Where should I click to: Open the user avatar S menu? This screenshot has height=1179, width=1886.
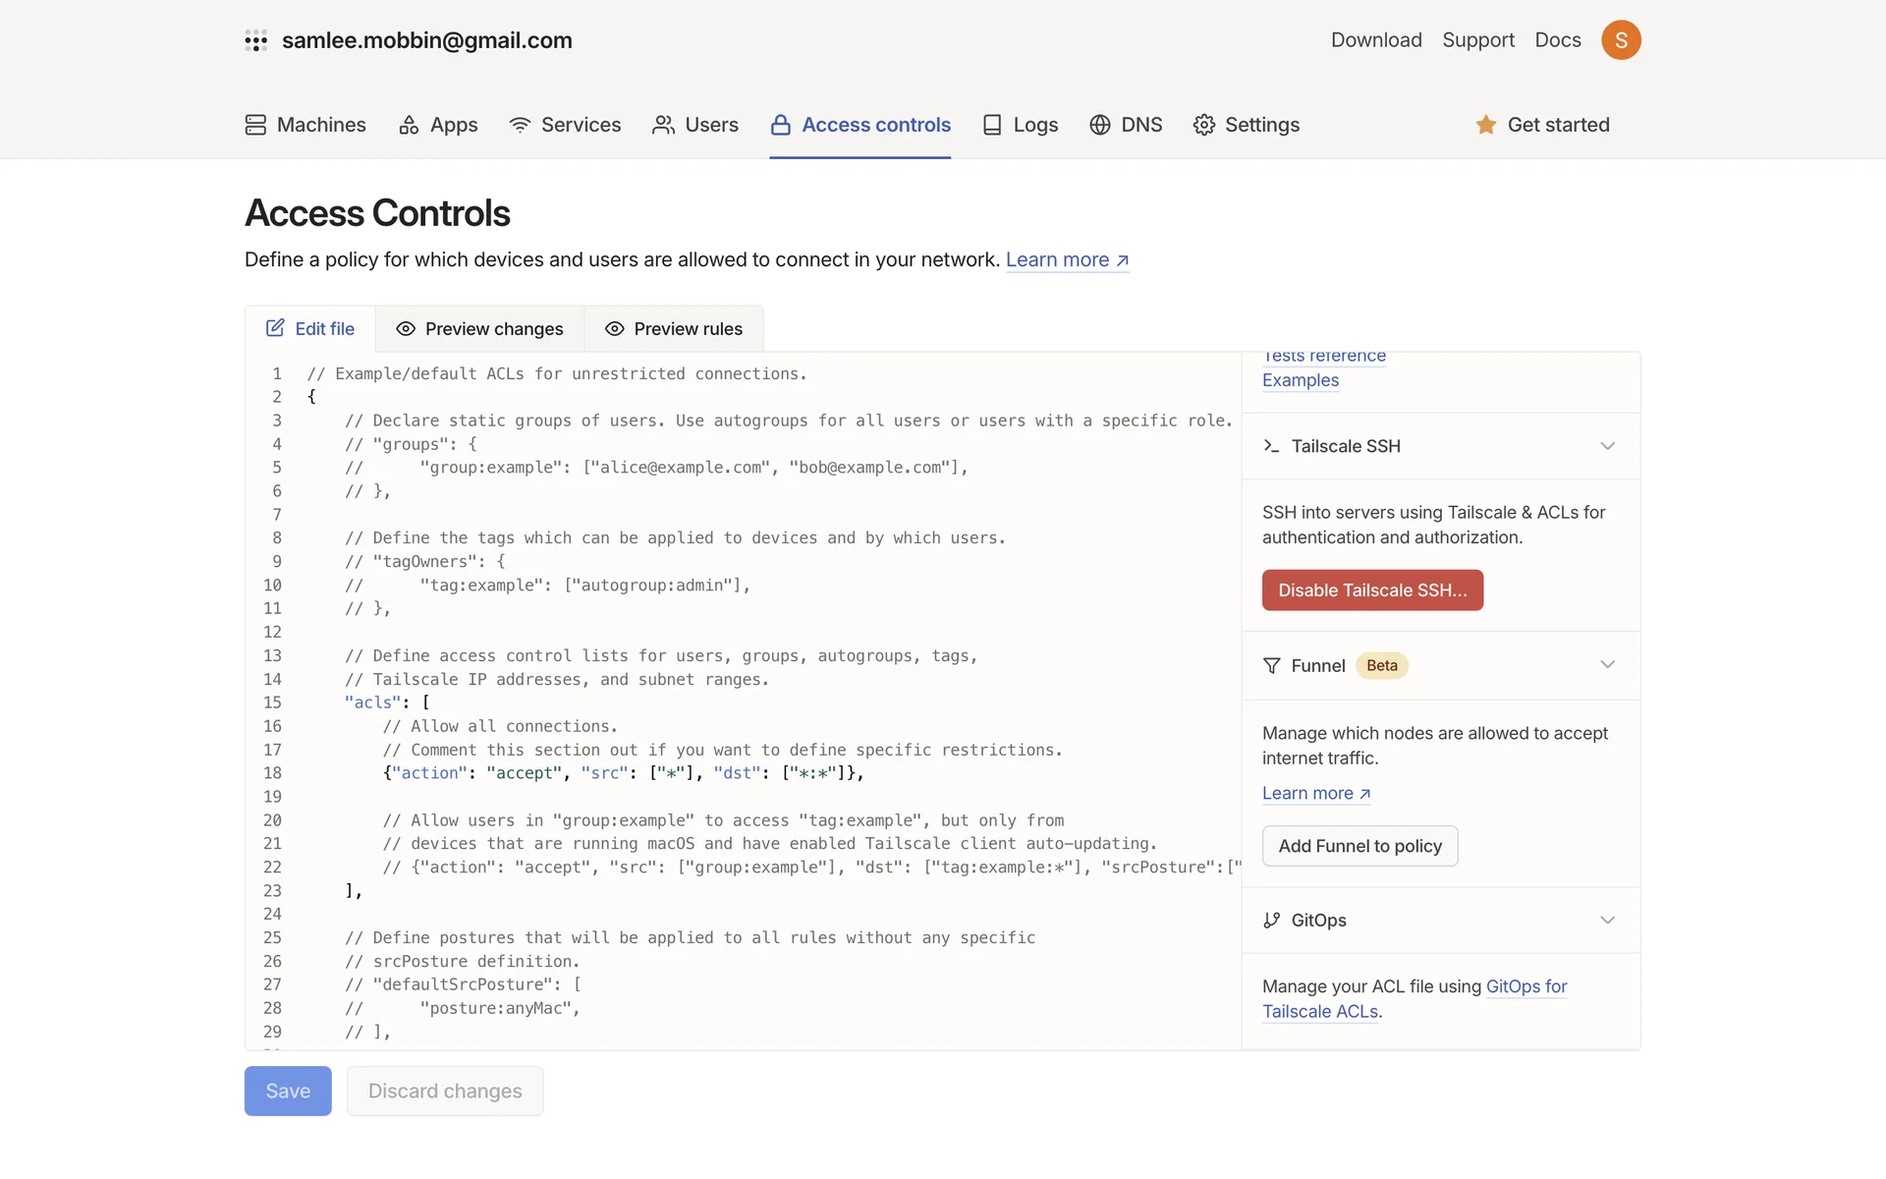coord(1621,40)
